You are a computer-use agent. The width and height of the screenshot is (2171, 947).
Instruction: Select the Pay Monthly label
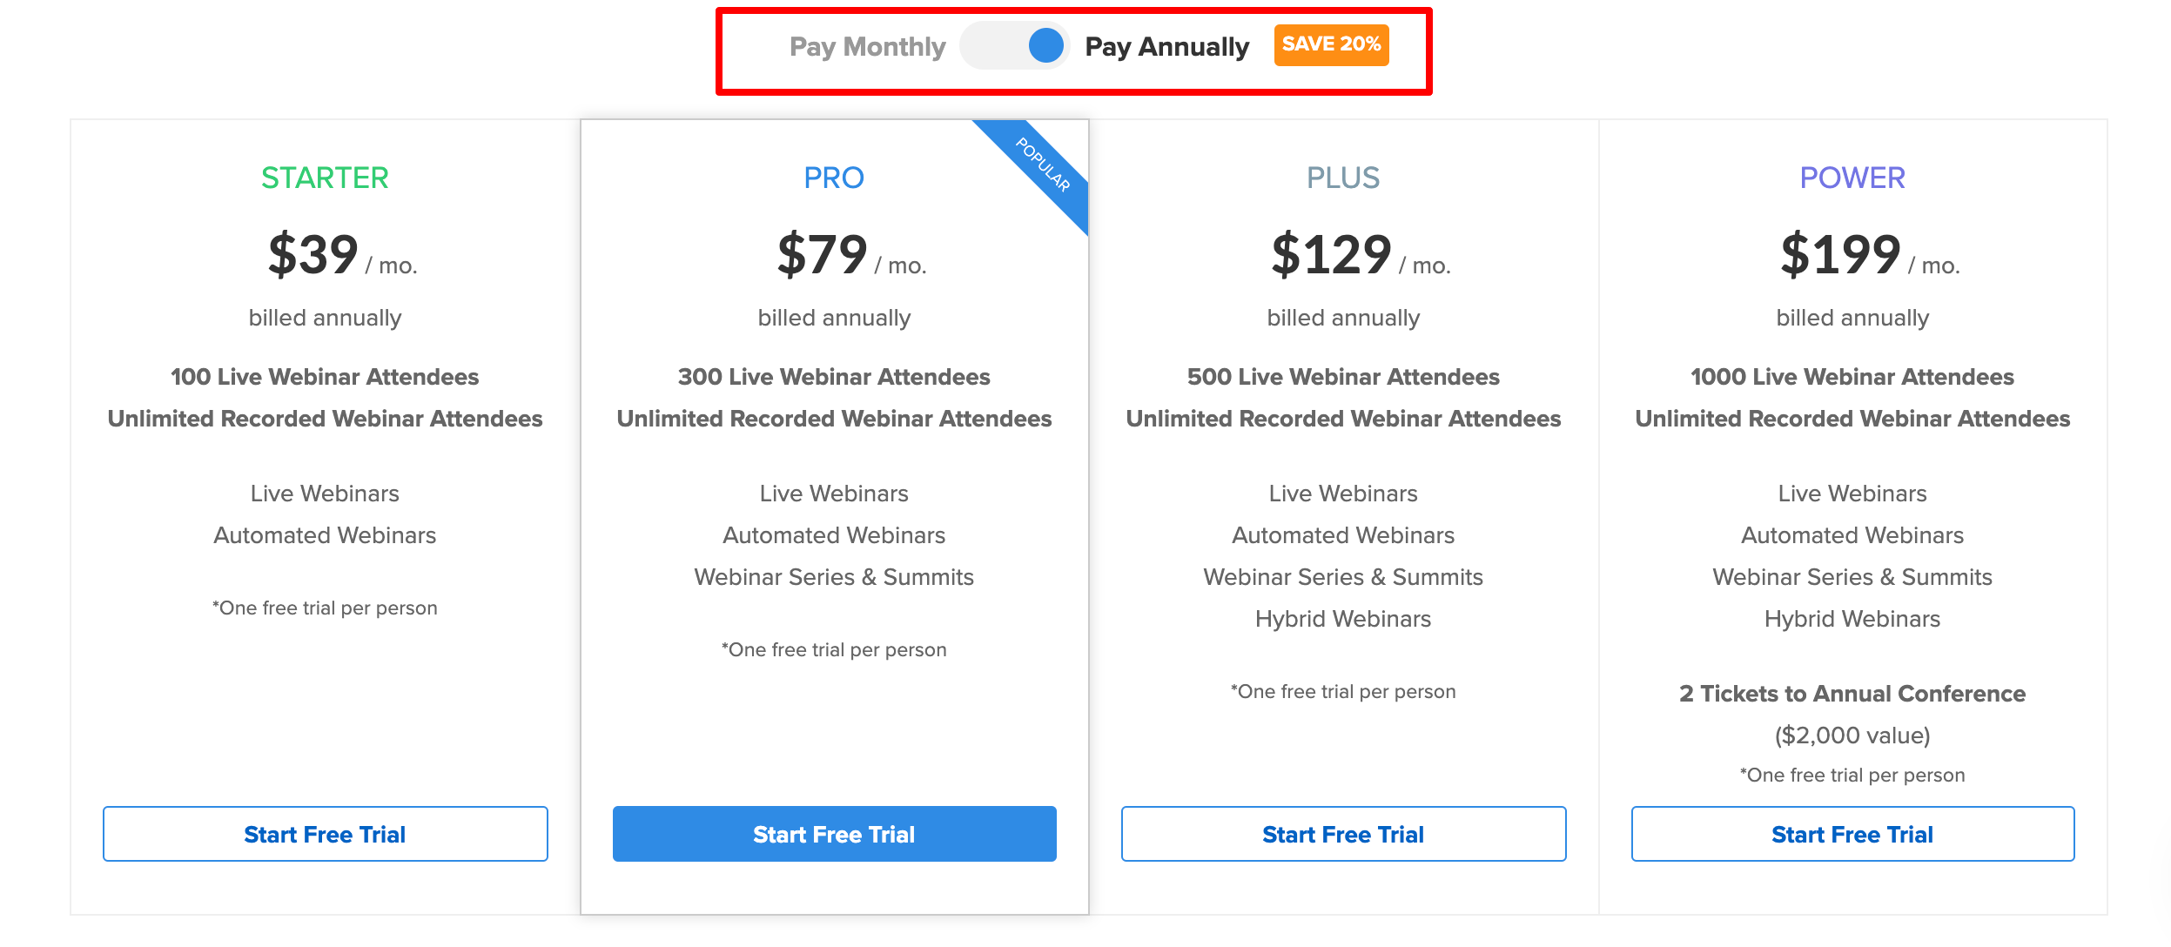[867, 47]
